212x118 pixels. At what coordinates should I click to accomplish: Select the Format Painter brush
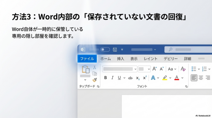coord(95,80)
